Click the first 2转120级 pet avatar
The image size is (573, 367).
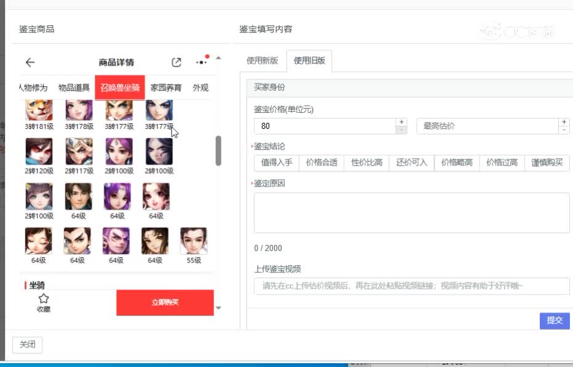[x=39, y=151]
